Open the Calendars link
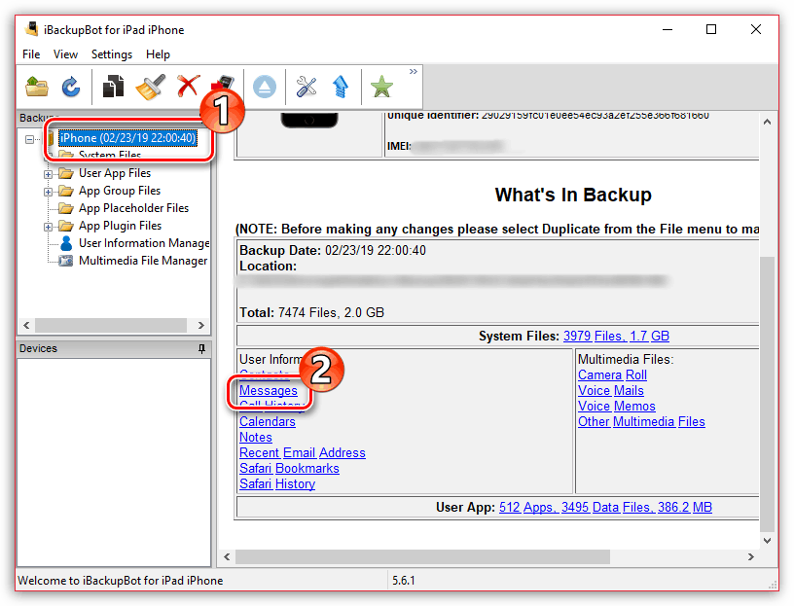 tap(268, 422)
